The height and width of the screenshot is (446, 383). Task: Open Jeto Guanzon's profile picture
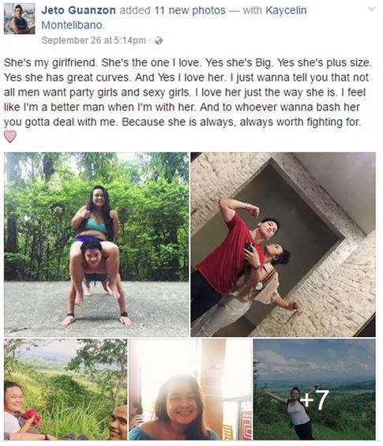tap(20, 19)
